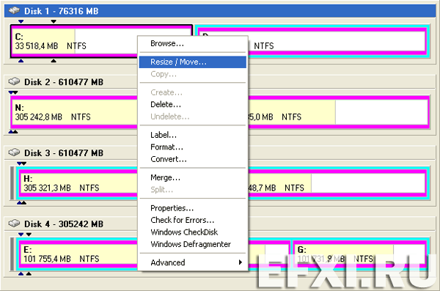440x291 pixels.
Task: Click the 101 755,4 MB size text
Action: point(47,259)
